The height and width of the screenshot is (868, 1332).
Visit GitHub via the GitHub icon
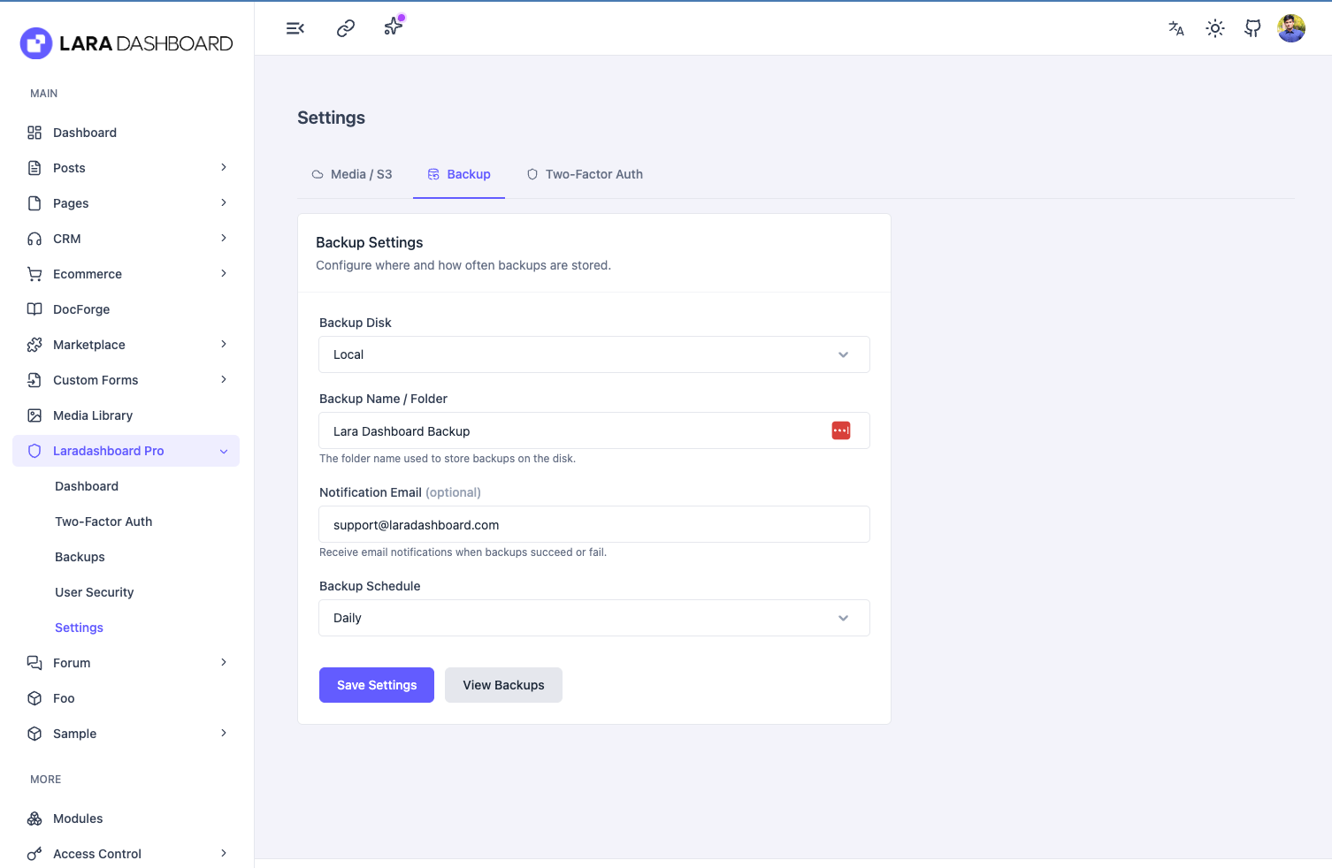(x=1252, y=28)
